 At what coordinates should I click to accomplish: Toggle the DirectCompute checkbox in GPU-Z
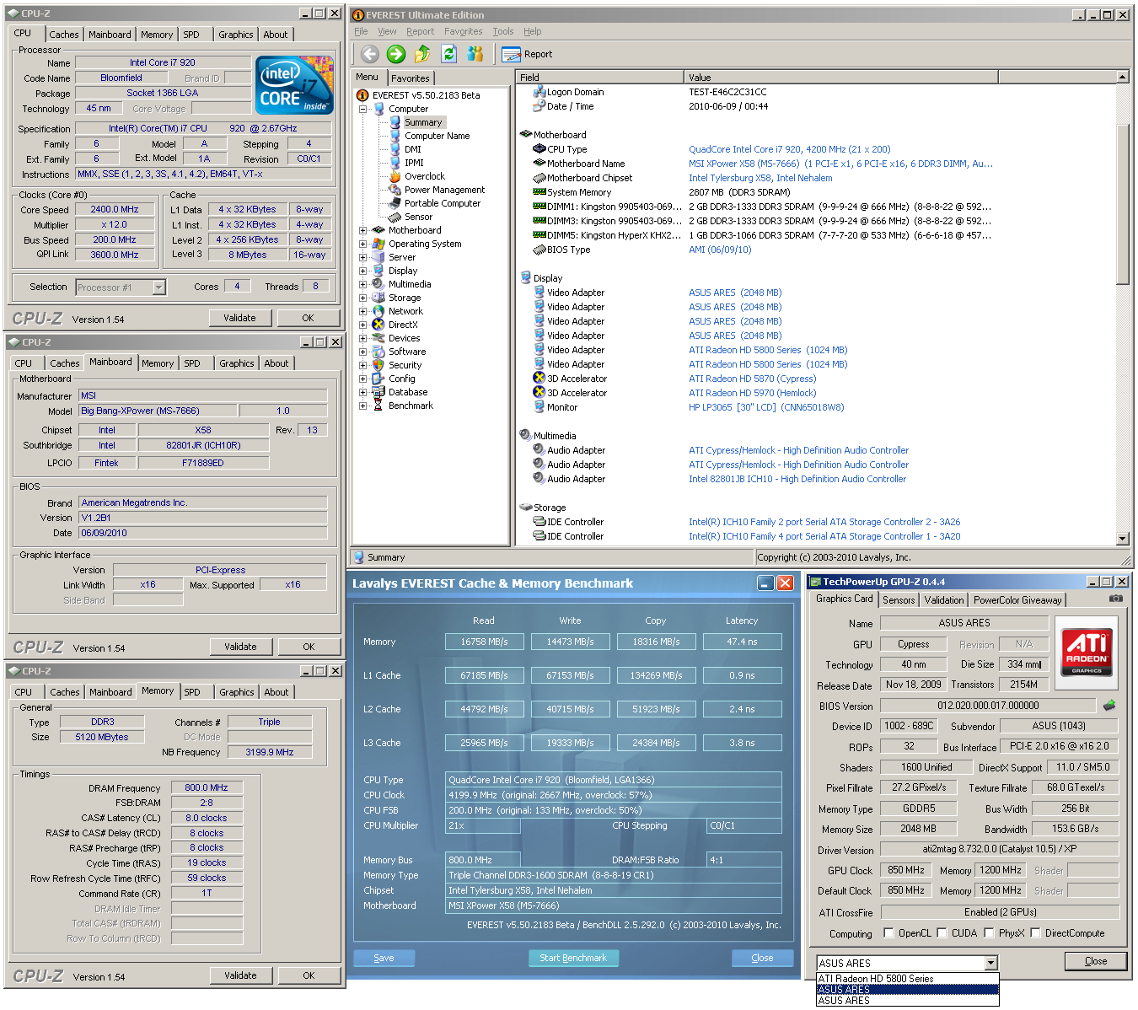1035,932
